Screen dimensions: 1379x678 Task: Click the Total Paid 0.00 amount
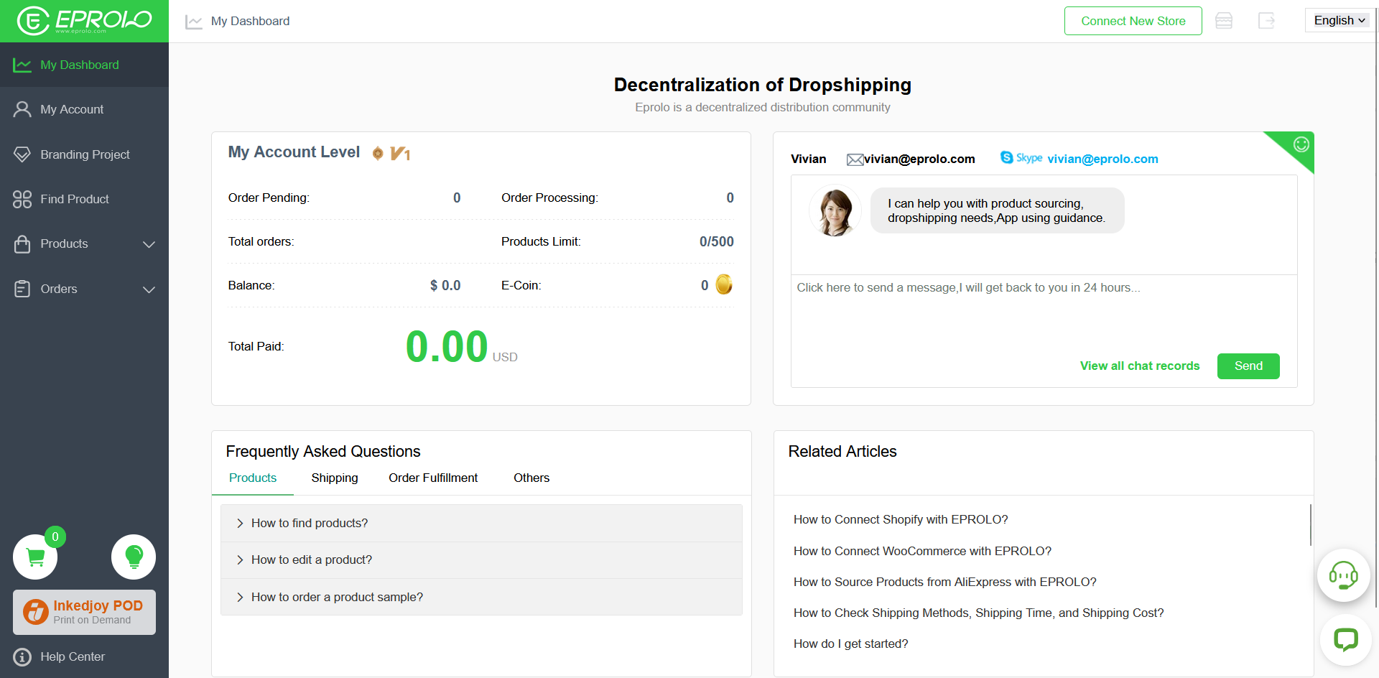(x=447, y=346)
